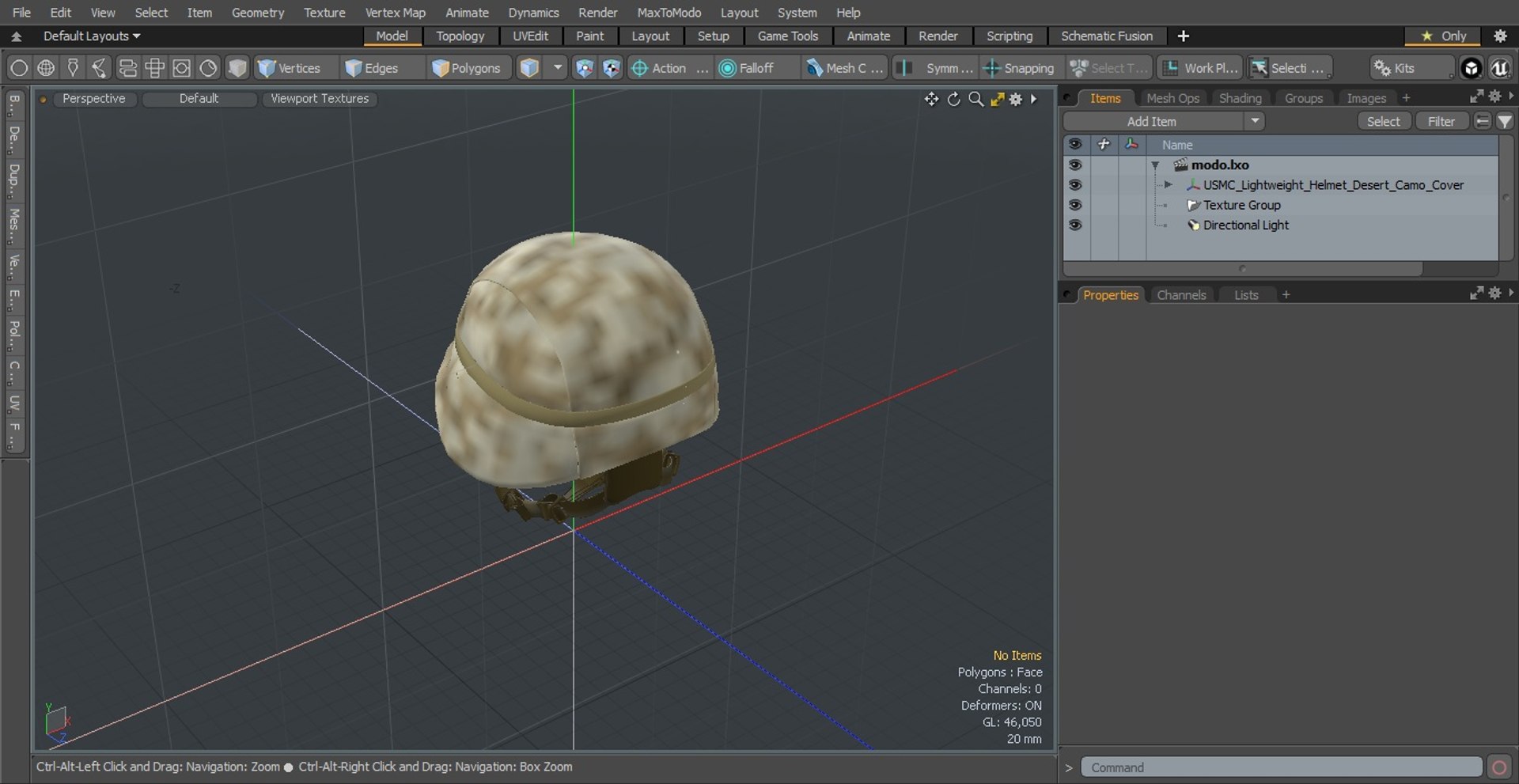Viewport: 1519px width, 784px height.
Task: Open the Kits menu
Action: pos(1411,68)
